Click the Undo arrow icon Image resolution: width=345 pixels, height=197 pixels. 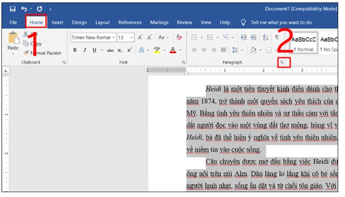24,9
